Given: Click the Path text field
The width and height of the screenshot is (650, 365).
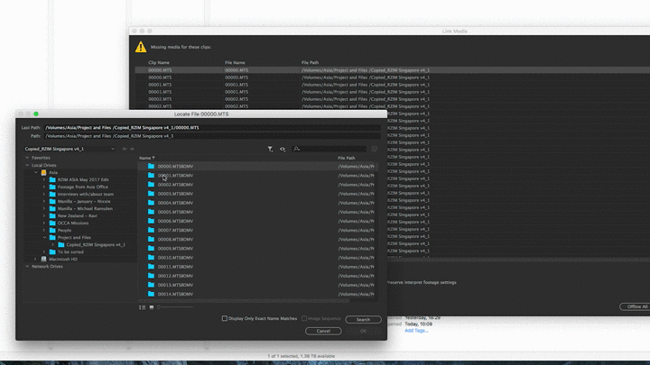Looking at the screenshot, I should tap(212, 136).
